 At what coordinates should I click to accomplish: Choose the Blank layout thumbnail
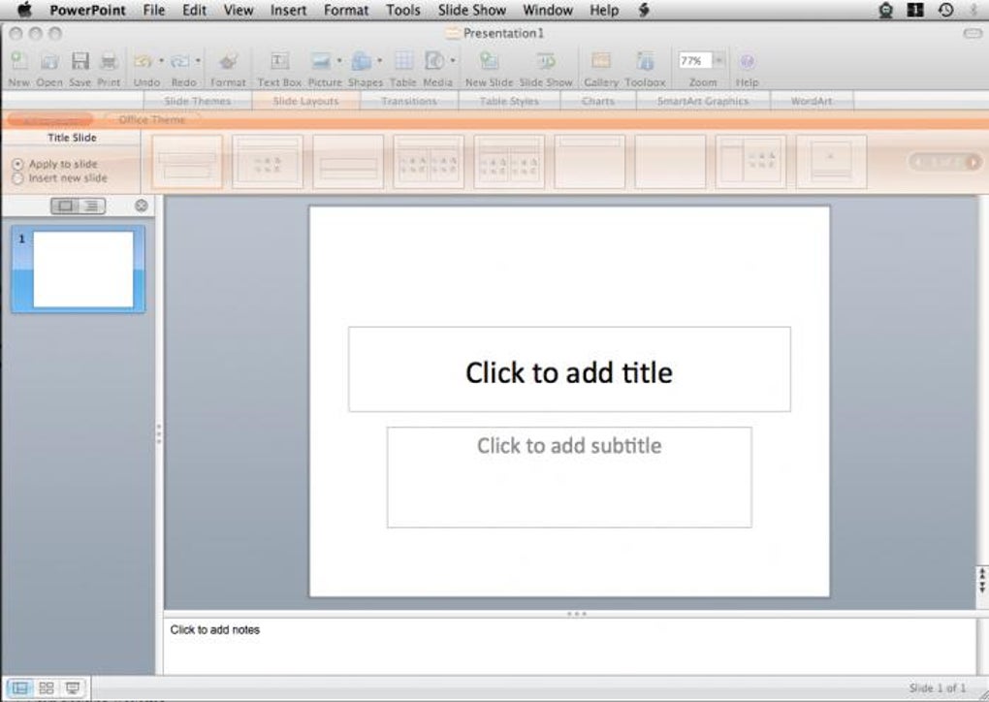(x=670, y=162)
